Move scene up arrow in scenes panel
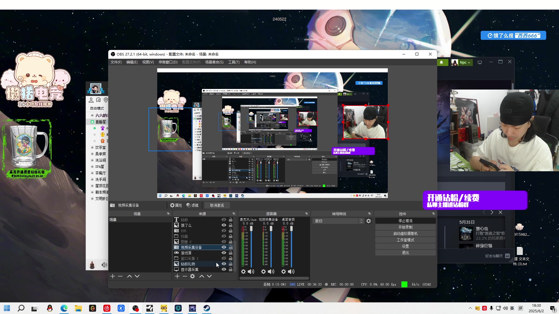 tap(130, 276)
